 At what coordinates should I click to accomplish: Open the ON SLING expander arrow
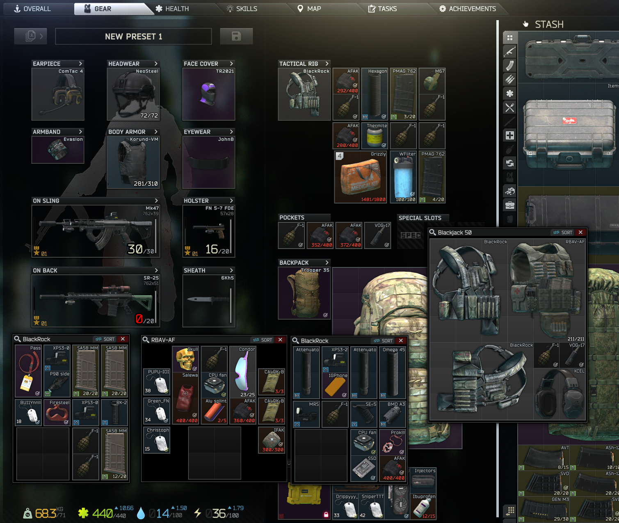point(156,201)
